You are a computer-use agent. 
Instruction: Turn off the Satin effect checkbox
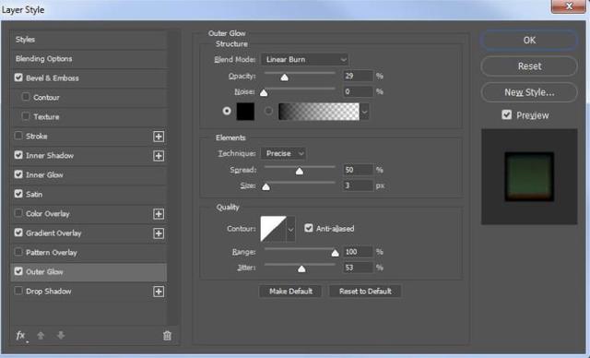[x=18, y=194]
